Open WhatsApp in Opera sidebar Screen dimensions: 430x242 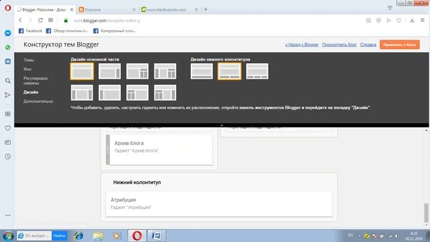click(7, 47)
